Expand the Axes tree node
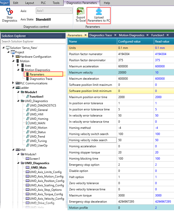The height and width of the screenshot is (211, 174). click(x=18, y=65)
